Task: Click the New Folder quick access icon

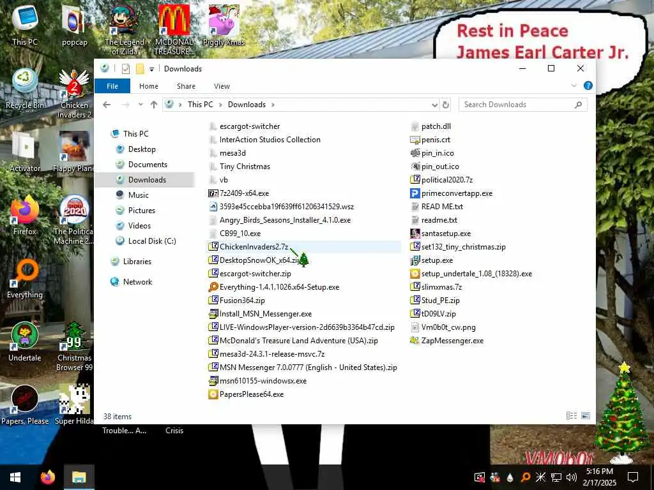Action: [x=140, y=69]
